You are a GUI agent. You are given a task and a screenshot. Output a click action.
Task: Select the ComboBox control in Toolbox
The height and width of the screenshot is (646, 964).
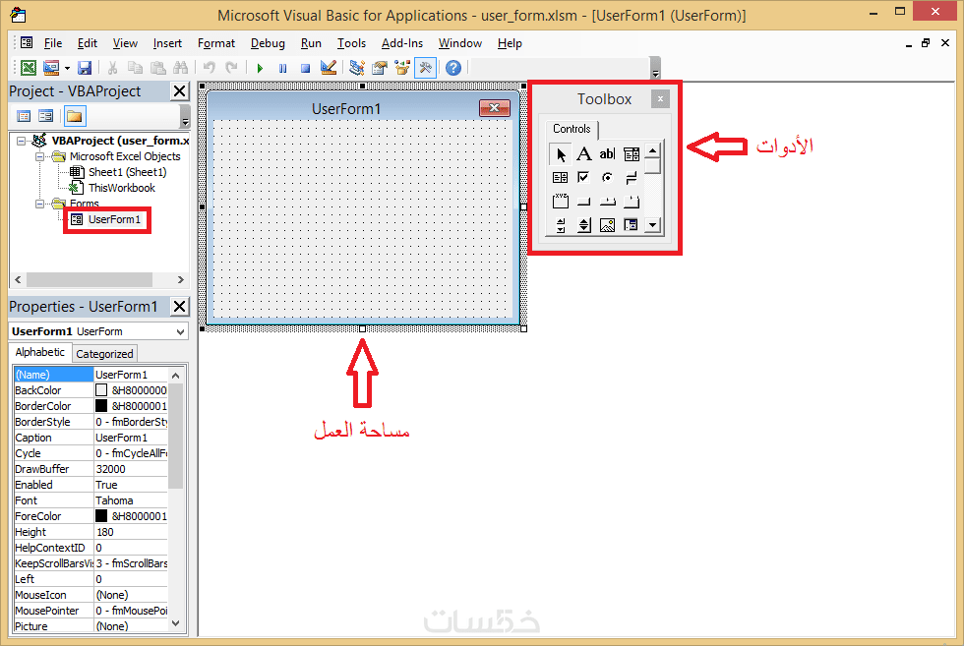point(631,154)
